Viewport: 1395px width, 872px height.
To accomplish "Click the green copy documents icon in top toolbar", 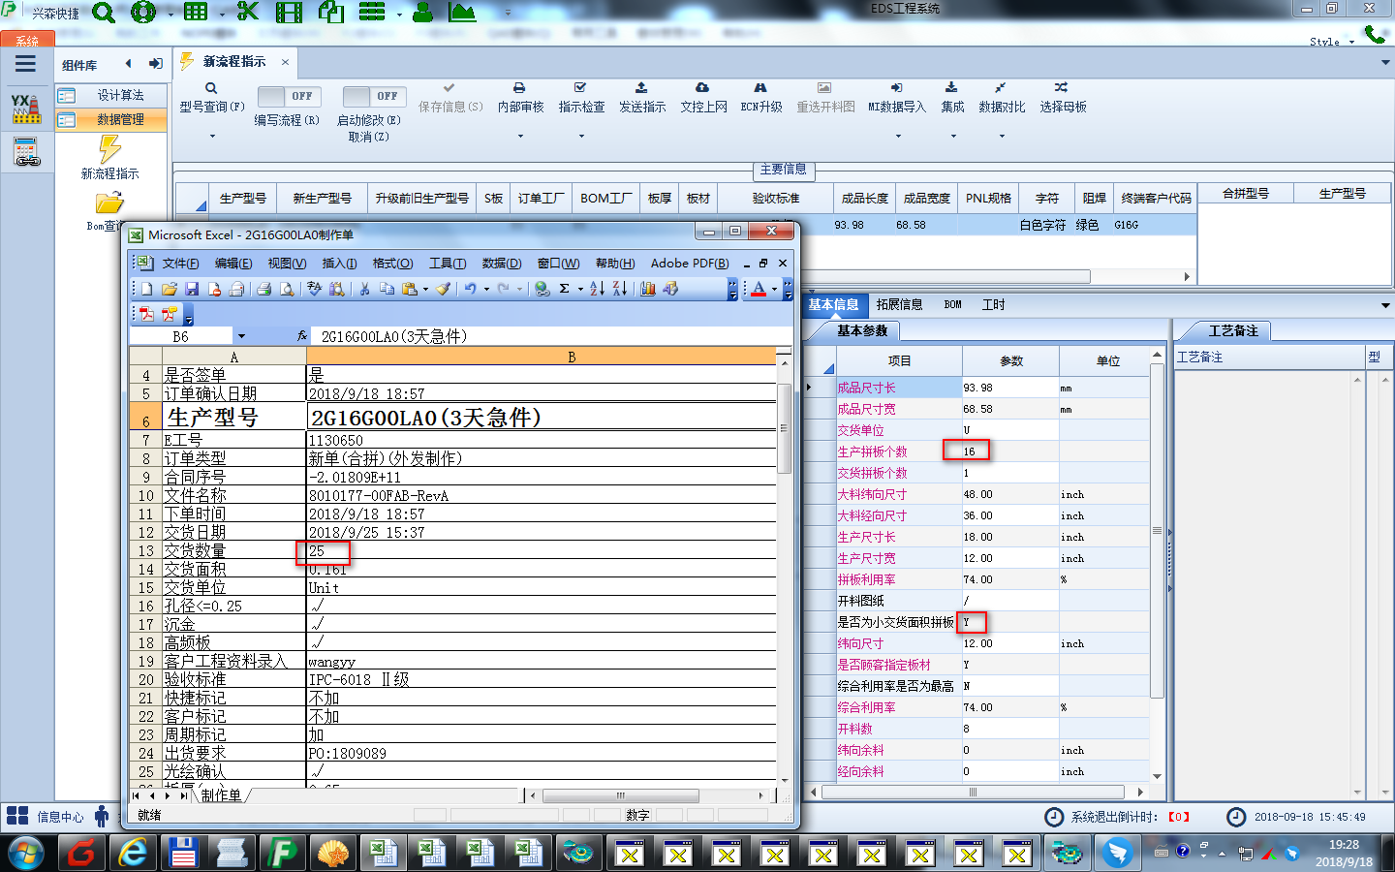I will point(331,13).
